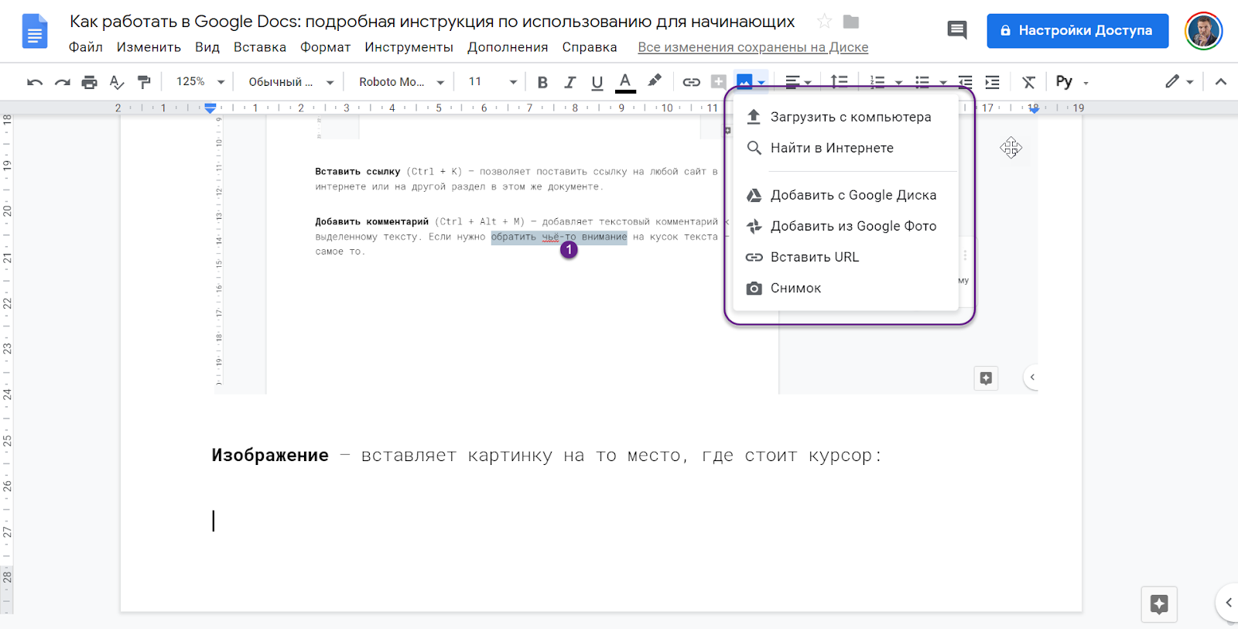Click the star icon next to document title

tap(825, 22)
